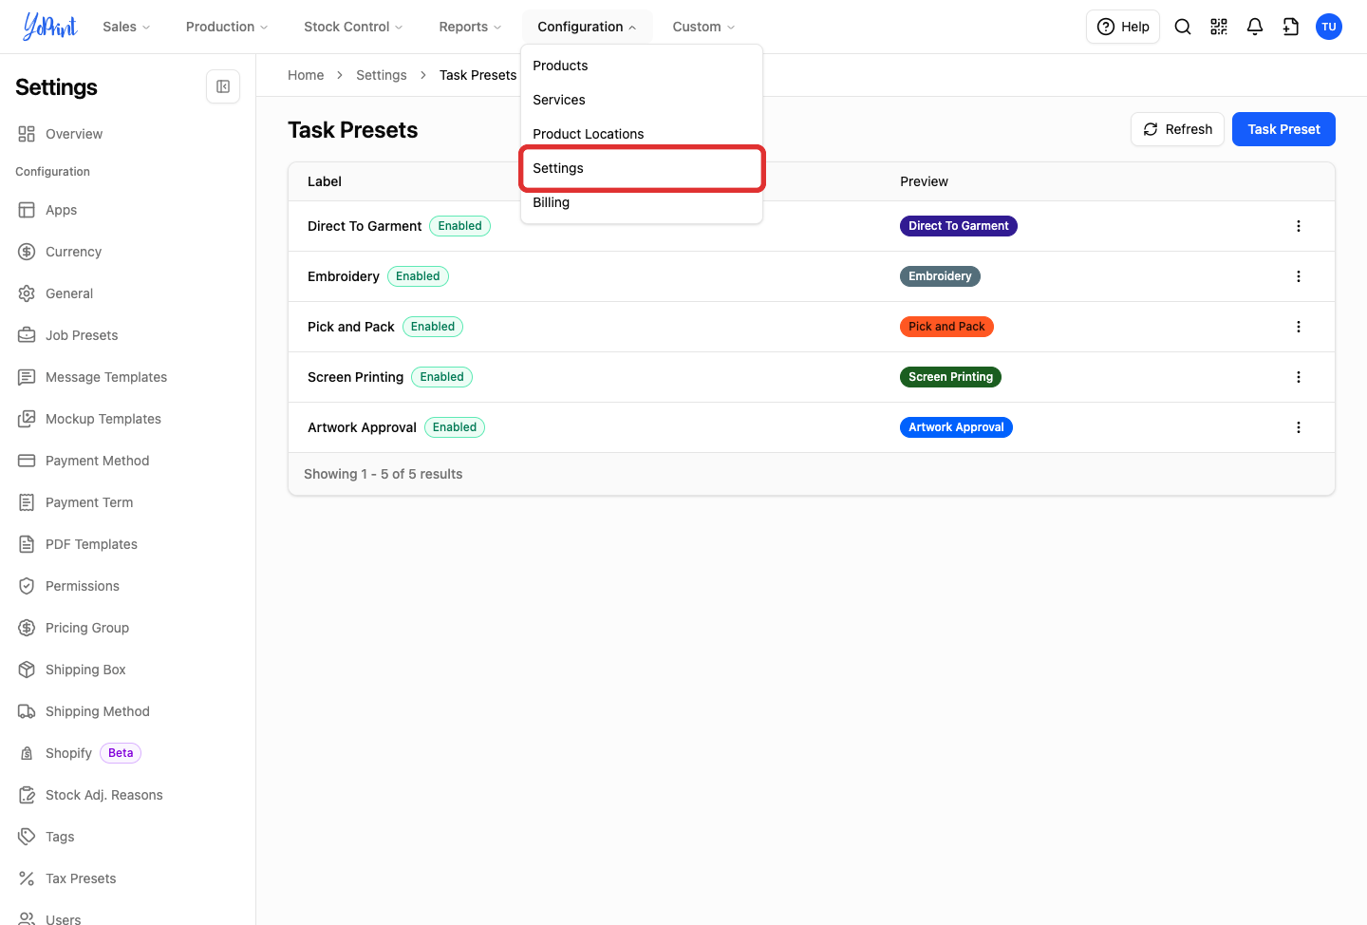Viewport: 1367px width, 925px height.
Task: Select Services in Configuration dropdown
Action: click(642, 100)
